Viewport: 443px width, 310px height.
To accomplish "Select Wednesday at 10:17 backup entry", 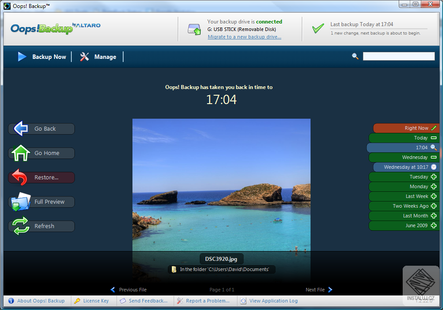I will [x=406, y=167].
